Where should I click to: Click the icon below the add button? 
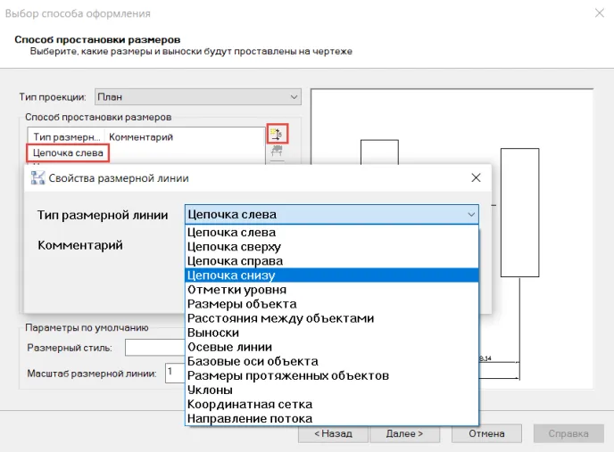[277, 152]
